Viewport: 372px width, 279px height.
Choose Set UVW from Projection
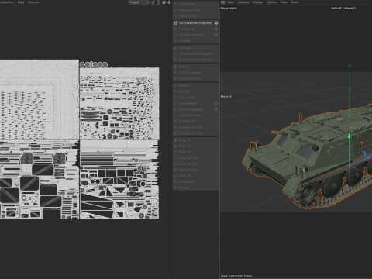pos(195,23)
